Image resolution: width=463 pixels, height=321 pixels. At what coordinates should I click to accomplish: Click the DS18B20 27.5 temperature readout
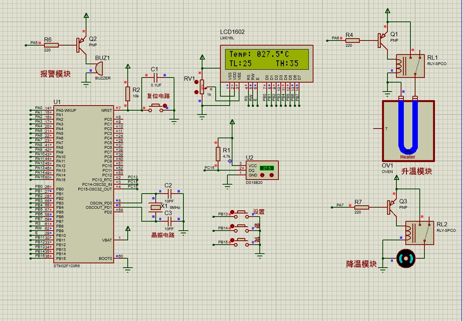(267, 168)
